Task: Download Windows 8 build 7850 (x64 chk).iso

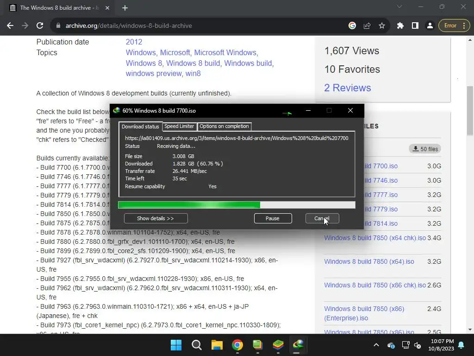Action: (375, 238)
